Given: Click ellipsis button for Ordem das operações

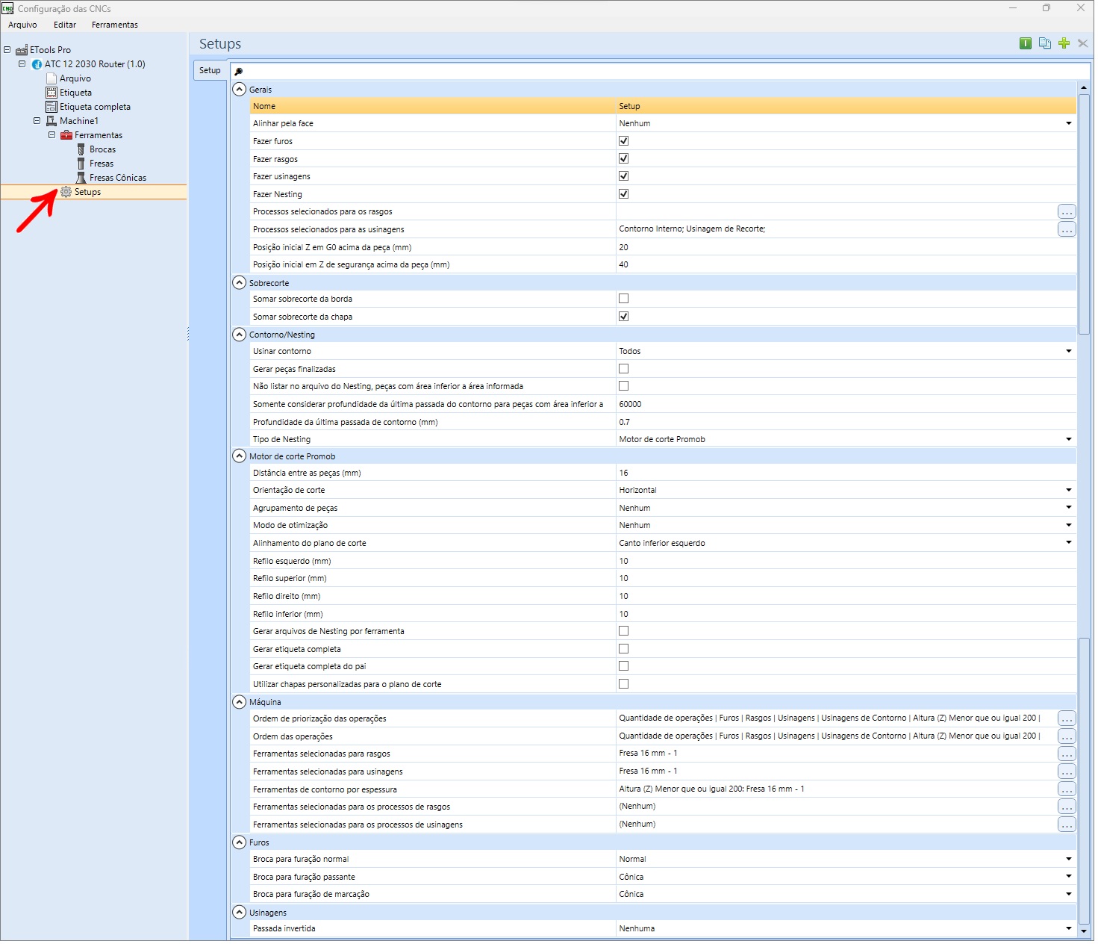Looking at the screenshot, I should pos(1067,736).
